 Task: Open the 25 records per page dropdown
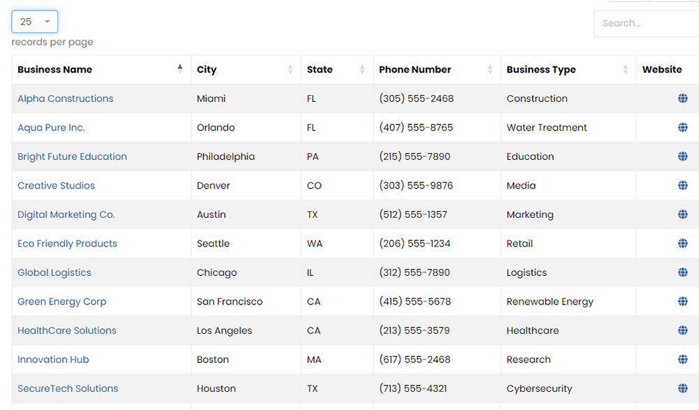click(x=35, y=22)
